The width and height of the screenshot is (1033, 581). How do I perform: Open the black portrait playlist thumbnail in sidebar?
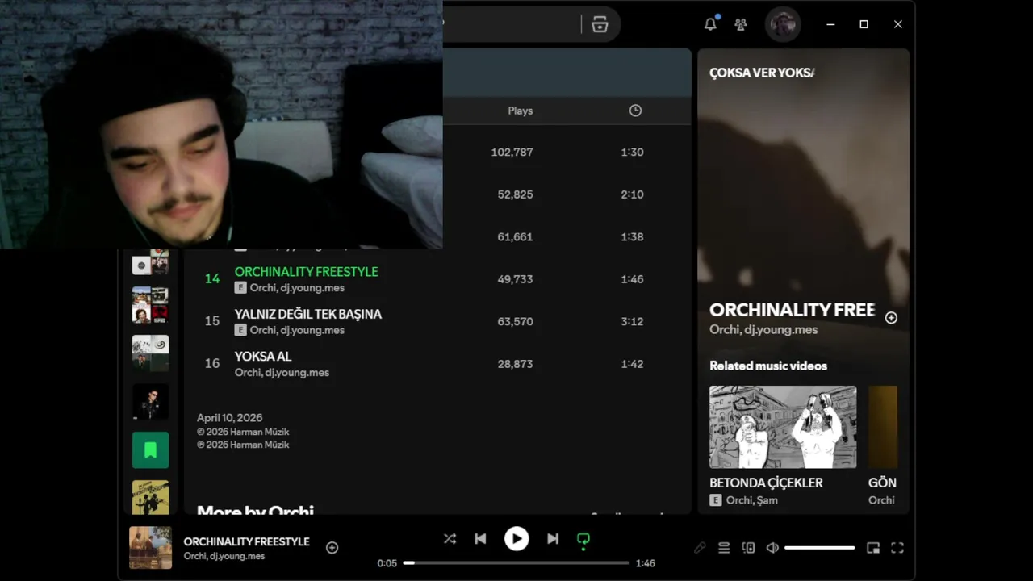(x=151, y=402)
